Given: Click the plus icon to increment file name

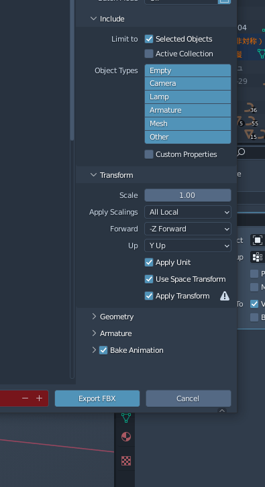Looking at the screenshot, I should pos(39,398).
